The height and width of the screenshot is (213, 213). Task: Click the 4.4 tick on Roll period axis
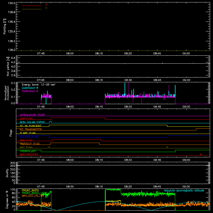tap(13, 58)
